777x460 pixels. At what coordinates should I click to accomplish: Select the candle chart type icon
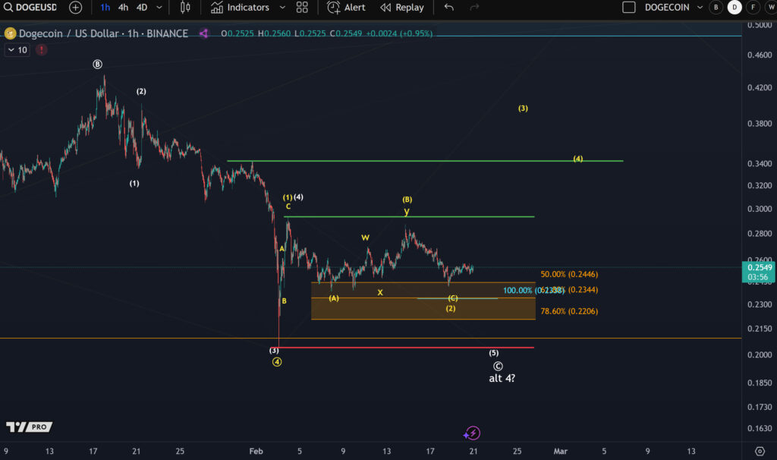[x=184, y=8]
